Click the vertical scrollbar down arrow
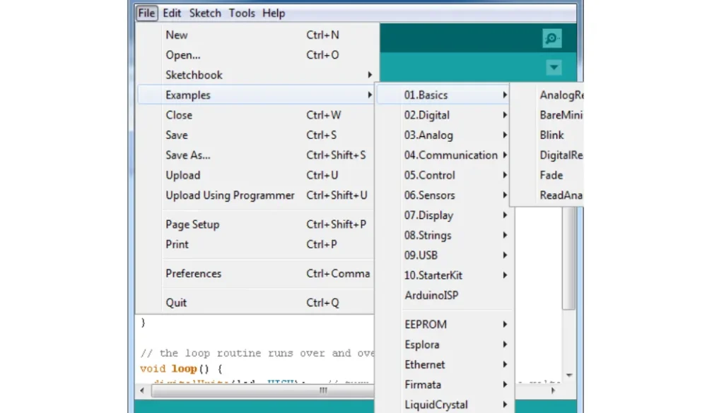The image size is (724, 413). click(x=569, y=375)
